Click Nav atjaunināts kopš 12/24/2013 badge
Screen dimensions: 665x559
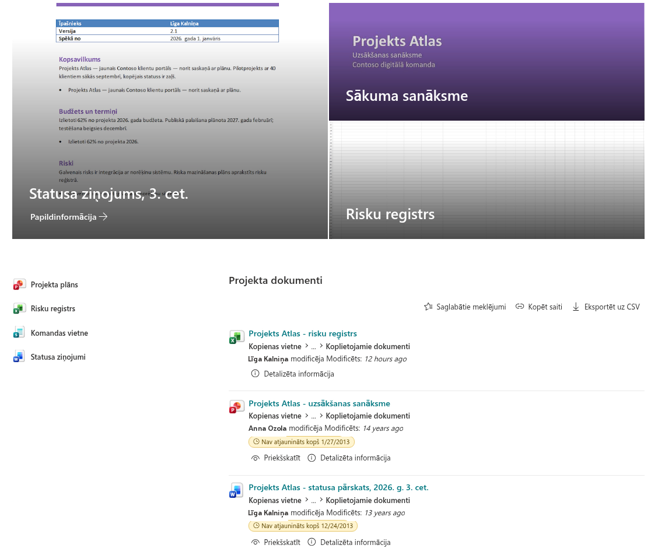pos(303,526)
